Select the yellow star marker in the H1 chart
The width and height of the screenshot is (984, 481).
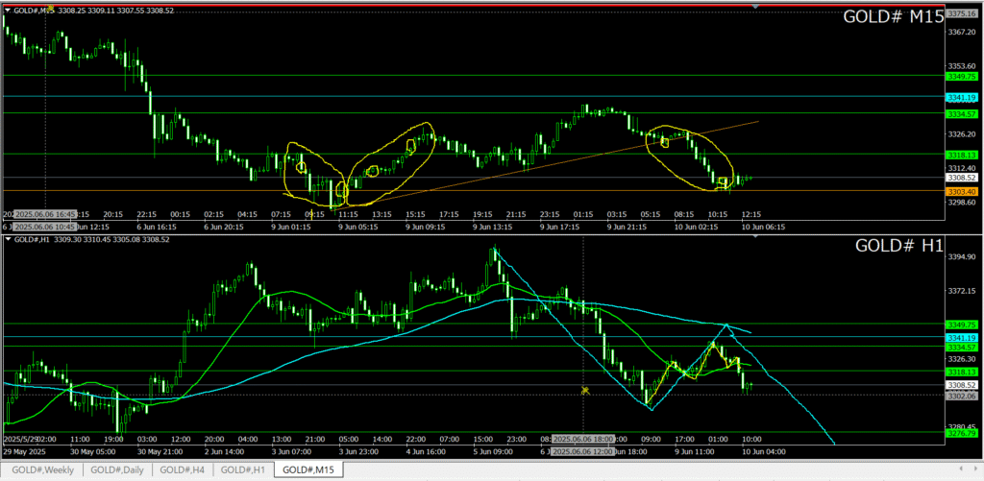(x=585, y=391)
